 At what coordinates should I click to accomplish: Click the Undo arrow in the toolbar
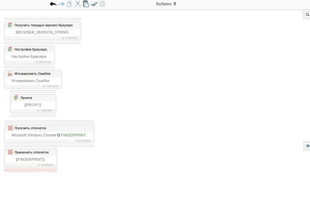[x=53, y=4]
